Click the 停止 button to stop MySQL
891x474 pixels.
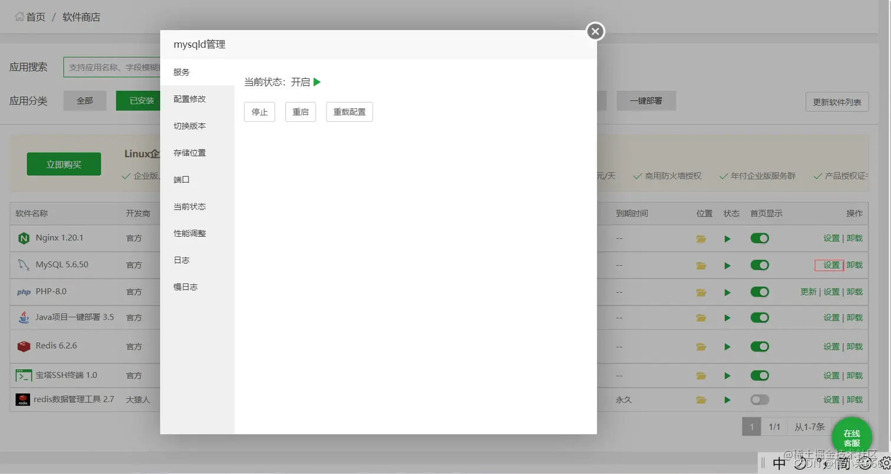click(x=259, y=112)
